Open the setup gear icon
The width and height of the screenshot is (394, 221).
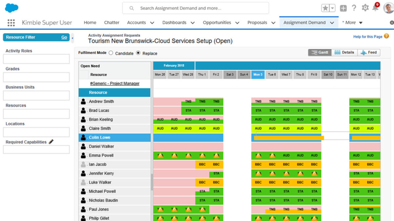coord(365,8)
